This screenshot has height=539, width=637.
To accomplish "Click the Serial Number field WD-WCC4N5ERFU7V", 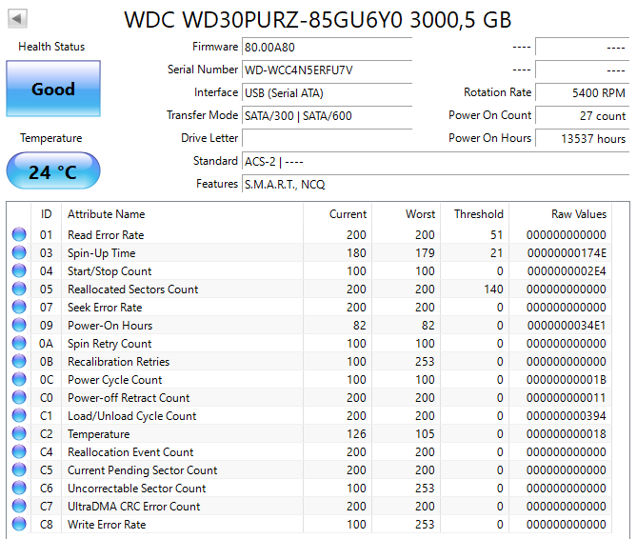I will pos(327,70).
